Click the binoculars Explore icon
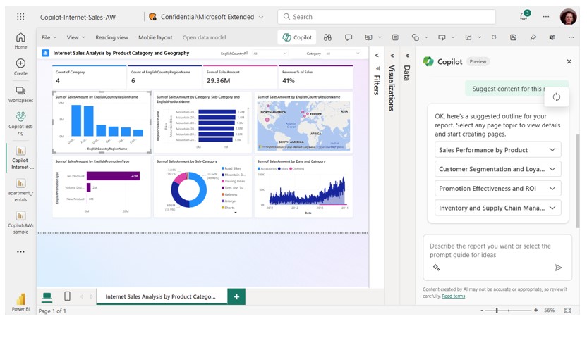The height and width of the screenshot is (338, 587). pyautogui.click(x=327, y=37)
